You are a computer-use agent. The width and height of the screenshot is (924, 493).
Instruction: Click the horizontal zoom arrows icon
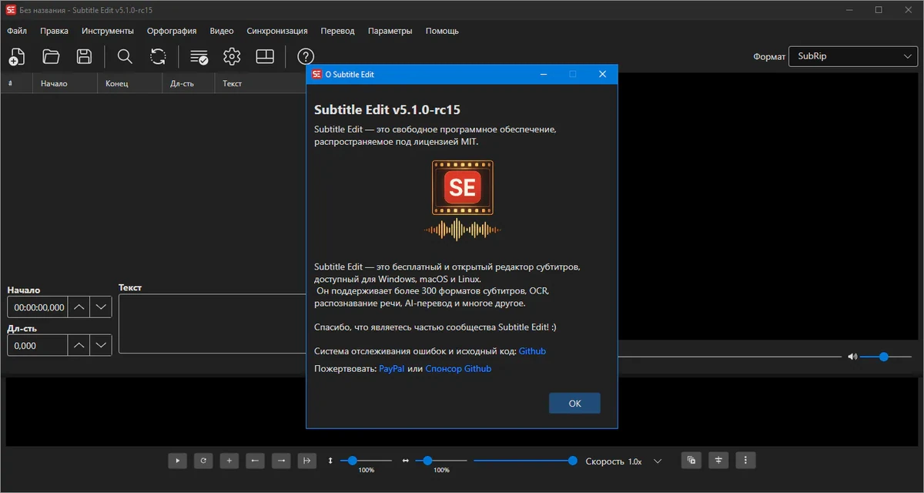tap(406, 461)
